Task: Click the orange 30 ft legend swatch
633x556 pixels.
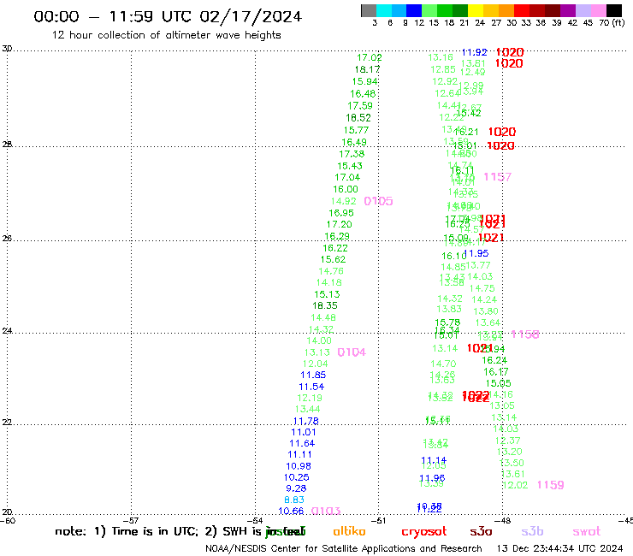Action: (506, 10)
